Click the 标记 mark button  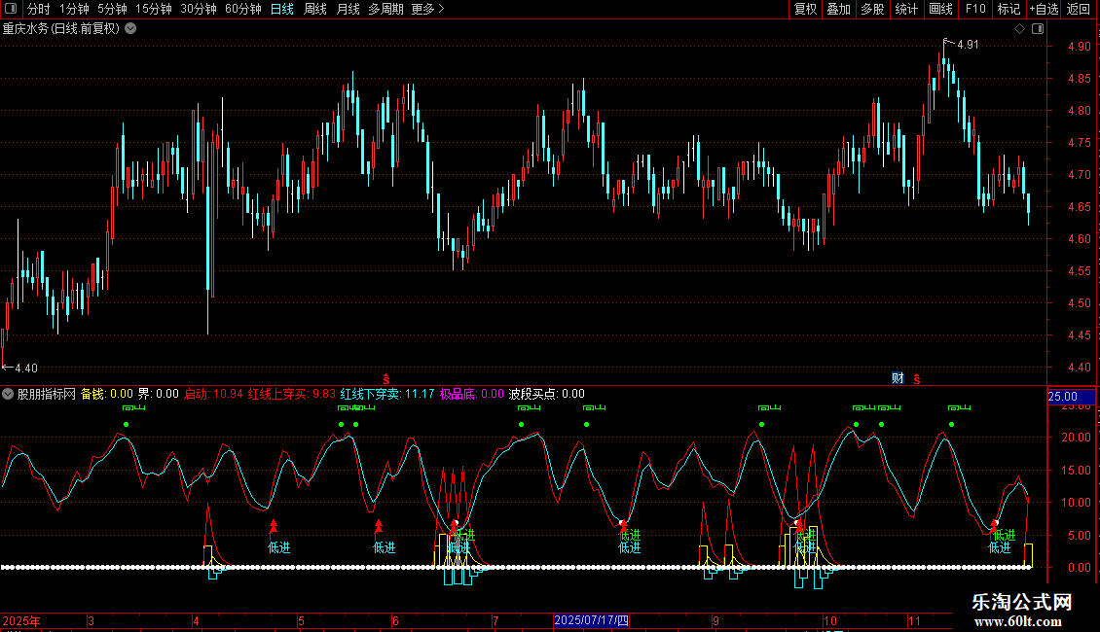1008,9
